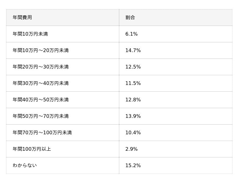Click the 12.5% percentage cell
This screenshot has width=244, height=183.
coord(133,67)
